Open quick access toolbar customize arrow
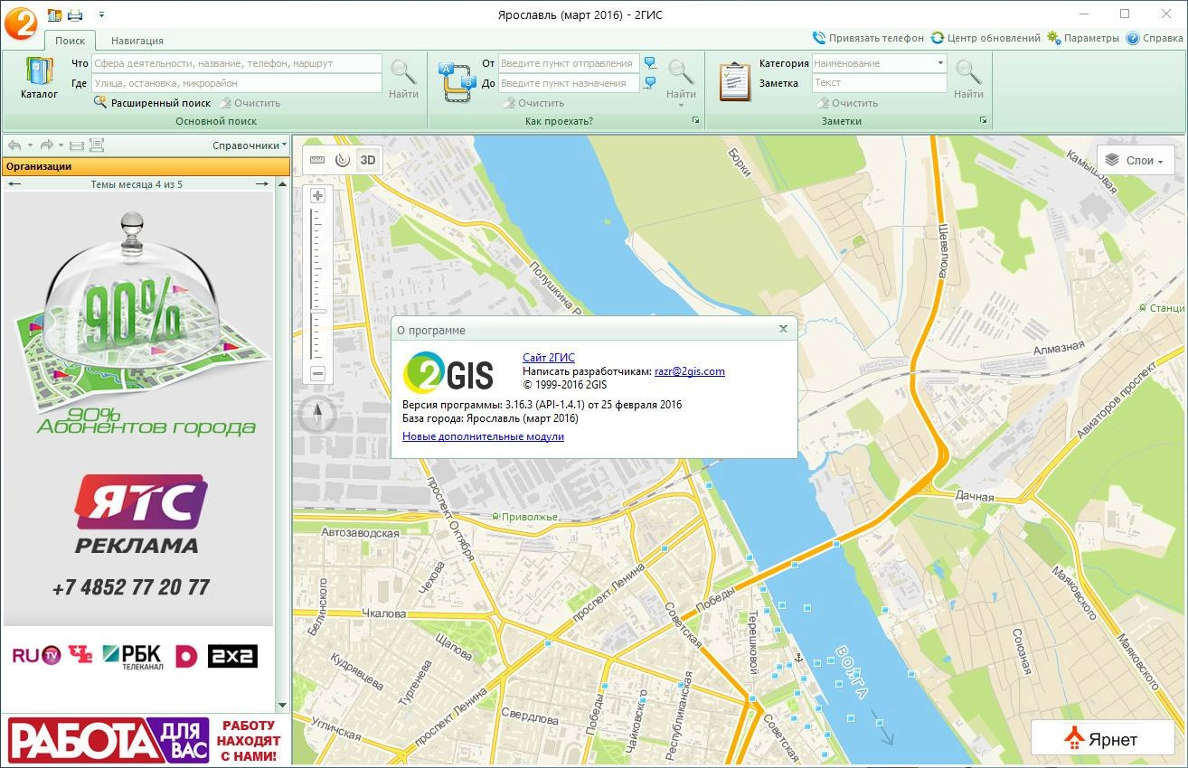Image resolution: width=1188 pixels, height=768 pixels. 101,14
